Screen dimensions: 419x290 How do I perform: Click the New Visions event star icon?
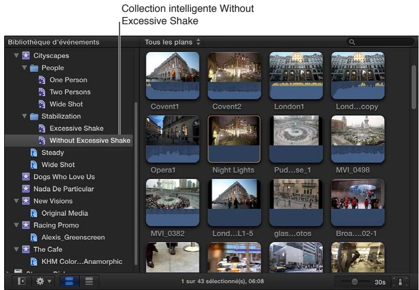(26, 201)
